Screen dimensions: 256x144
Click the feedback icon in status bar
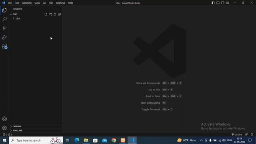(246, 134)
